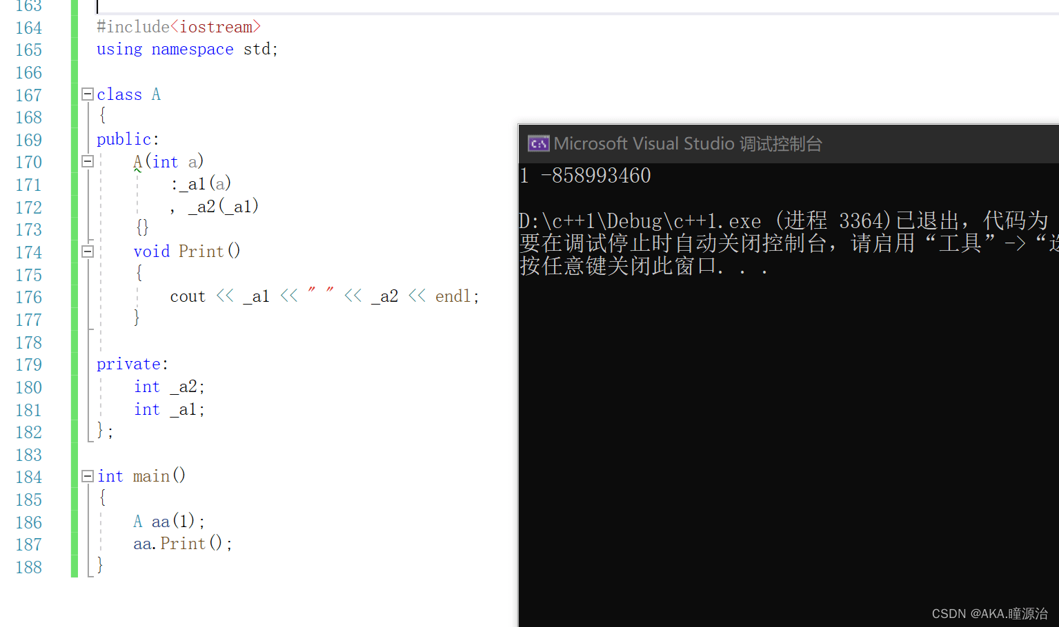Click the '#include<iostream>' directive on line 164
The image size is (1059, 627).
coord(178,26)
